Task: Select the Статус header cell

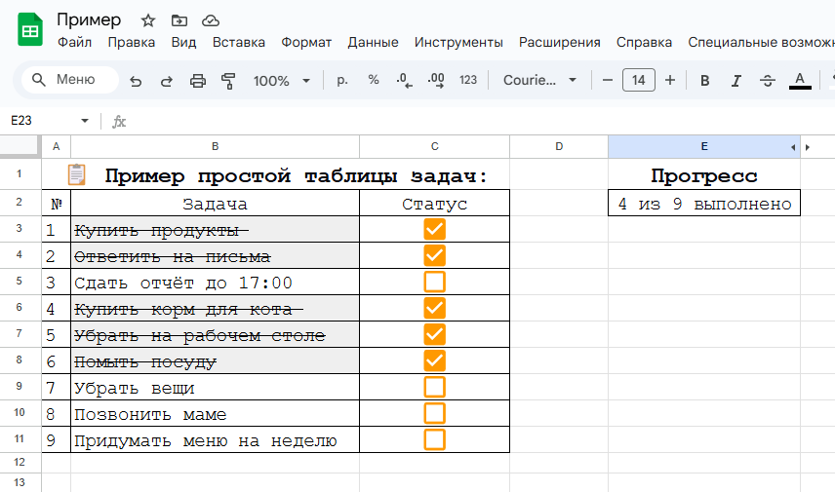Action: point(434,204)
